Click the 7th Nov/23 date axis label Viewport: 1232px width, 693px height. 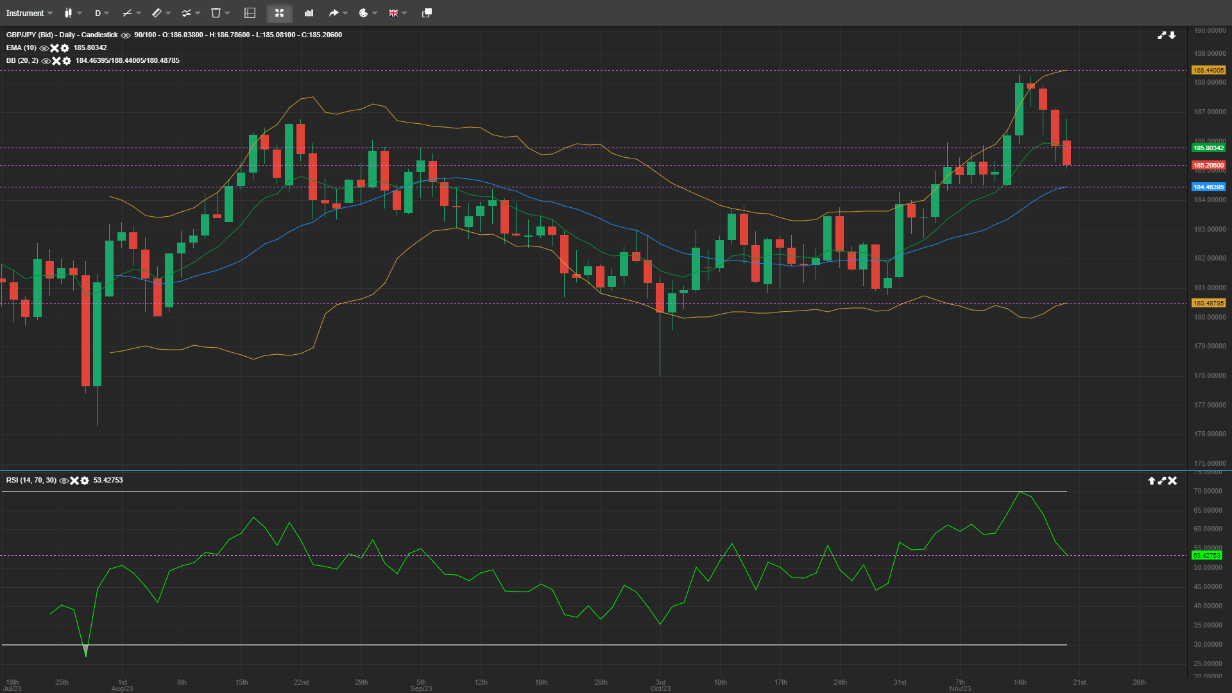point(960,686)
